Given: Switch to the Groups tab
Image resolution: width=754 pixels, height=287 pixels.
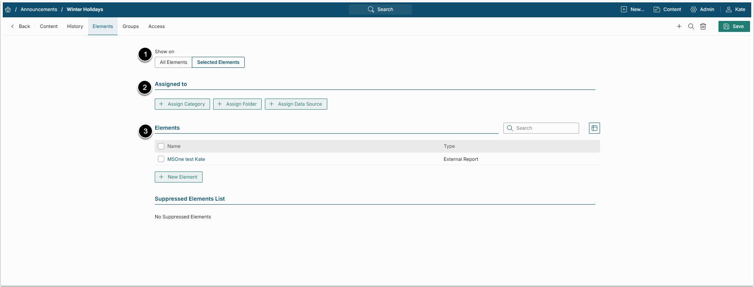Looking at the screenshot, I should point(131,26).
